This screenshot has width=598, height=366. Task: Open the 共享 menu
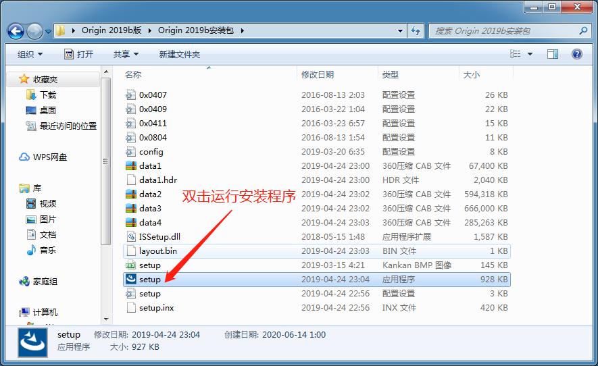(x=126, y=55)
